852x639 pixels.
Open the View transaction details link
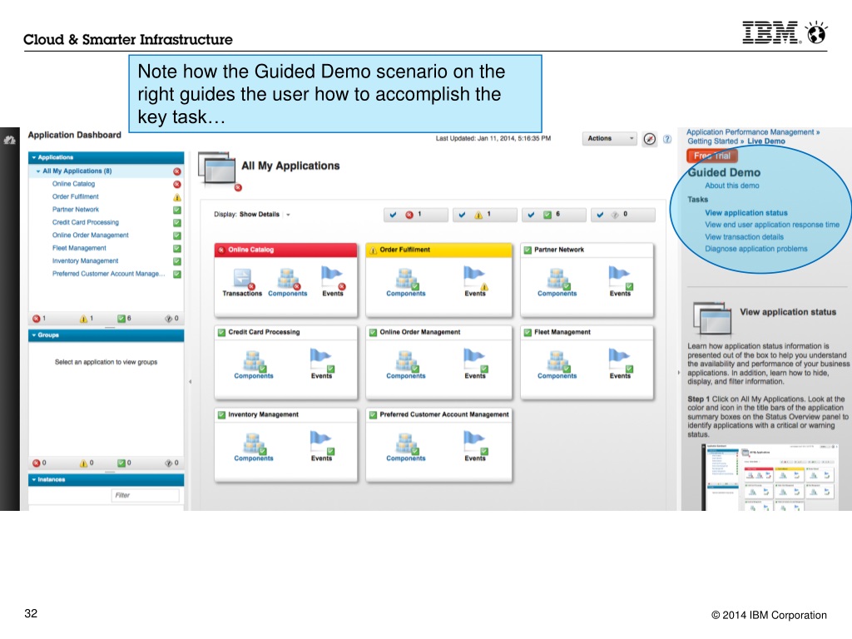pos(745,237)
